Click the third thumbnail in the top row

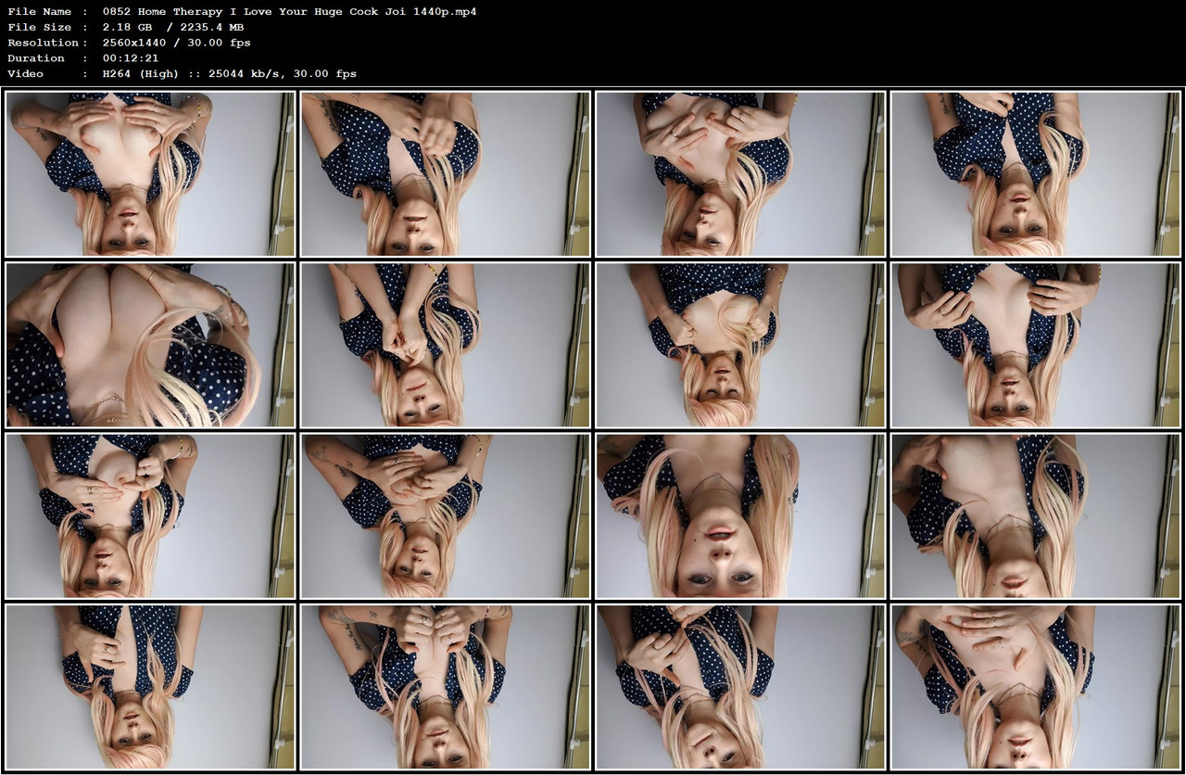click(x=741, y=173)
